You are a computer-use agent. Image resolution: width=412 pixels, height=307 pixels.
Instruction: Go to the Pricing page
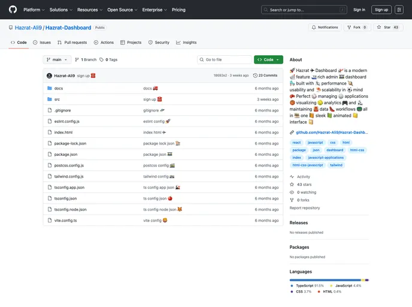coord(178,10)
